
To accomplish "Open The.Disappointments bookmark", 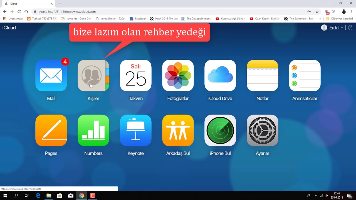I will pyautogui.click(x=196, y=19).
